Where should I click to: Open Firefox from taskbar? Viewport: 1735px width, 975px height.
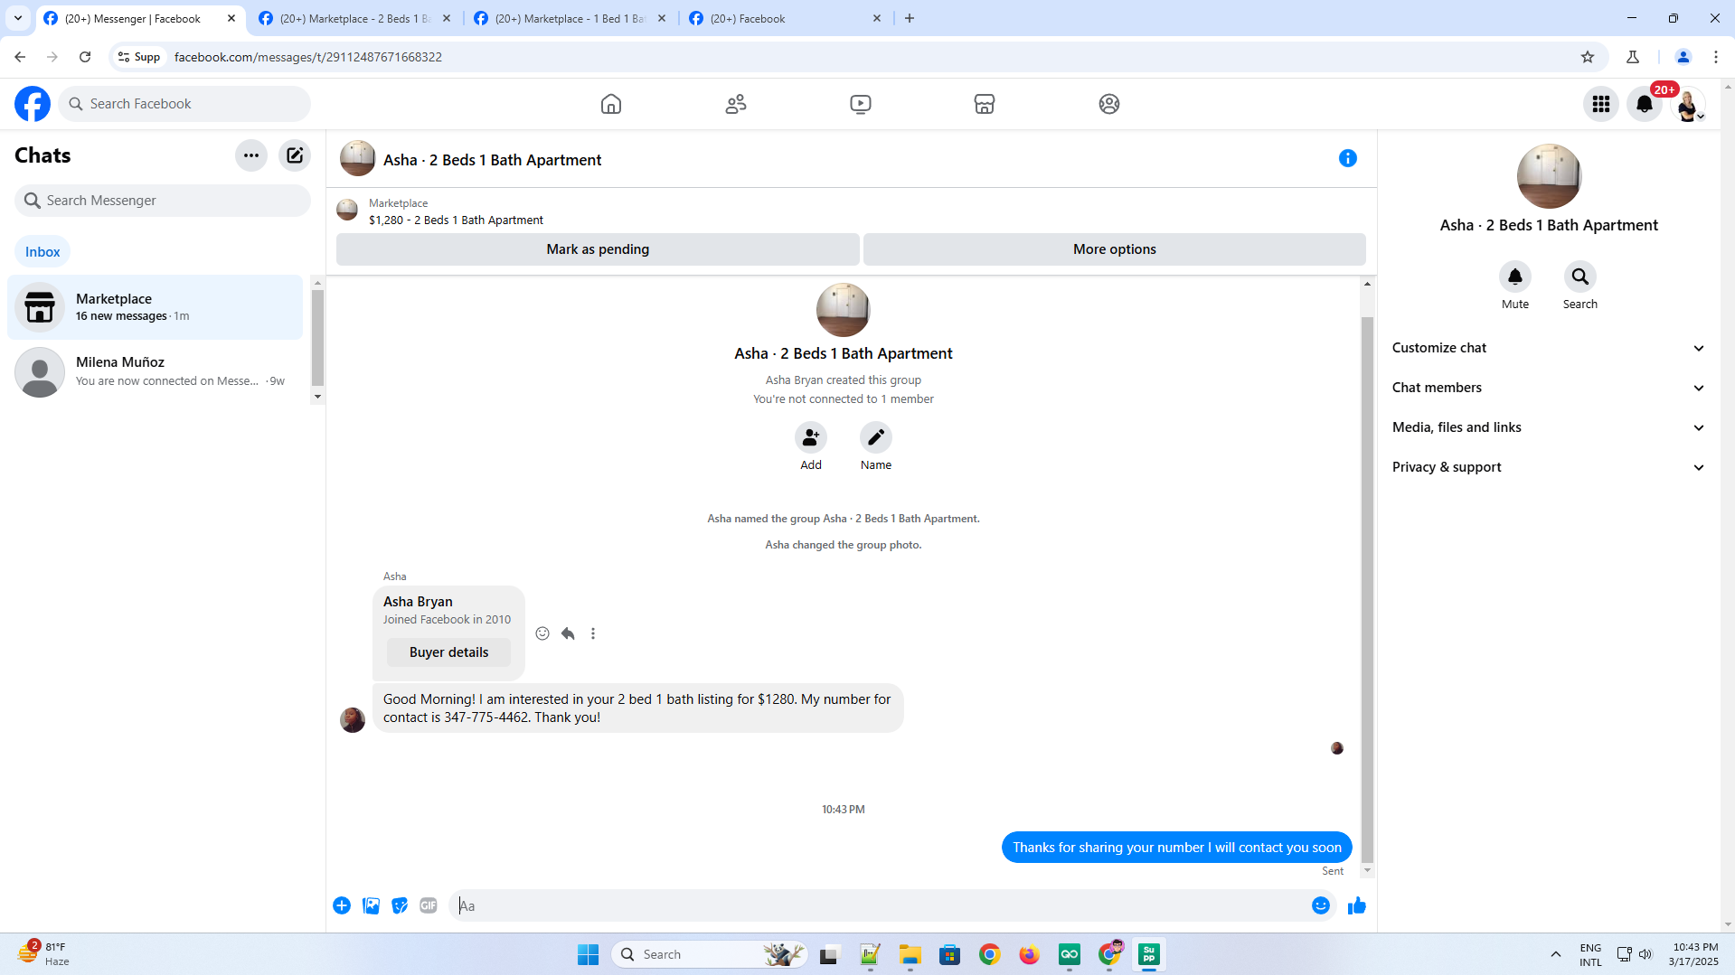click(1030, 954)
